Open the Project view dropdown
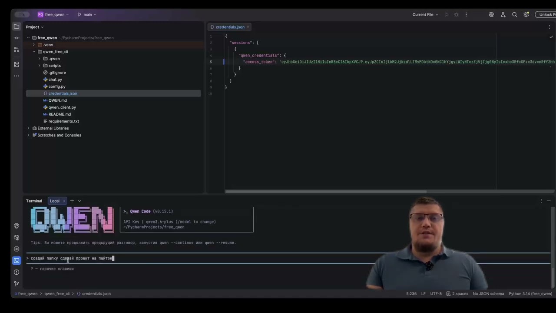The height and width of the screenshot is (313, 556). click(35, 27)
